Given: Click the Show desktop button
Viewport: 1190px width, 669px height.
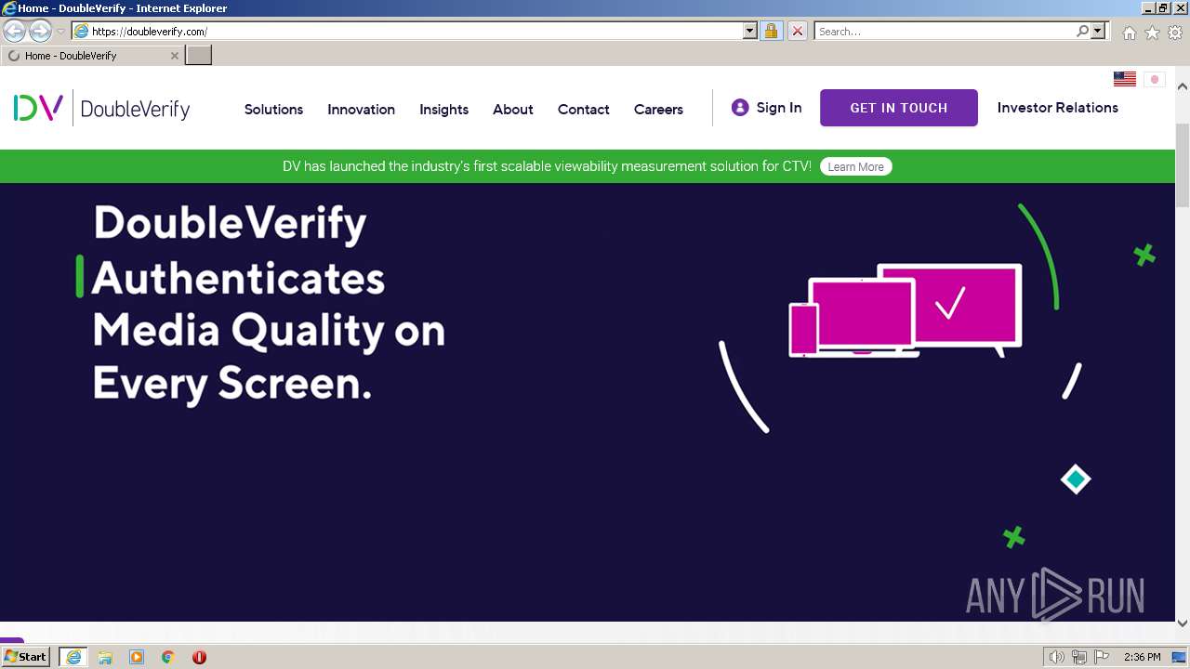Looking at the screenshot, I should coord(1181,657).
